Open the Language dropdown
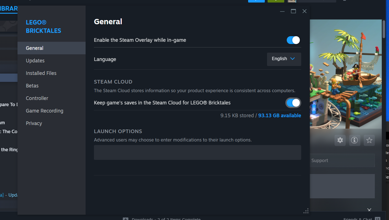This screenshot has height=220, width=389. click(x=284, y=59)
